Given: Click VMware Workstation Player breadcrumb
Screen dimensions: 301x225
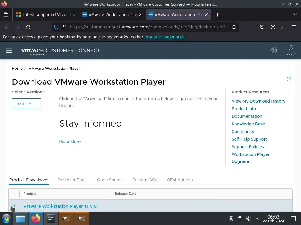Looking at the screenshot, I should click(x=54, y=69).
